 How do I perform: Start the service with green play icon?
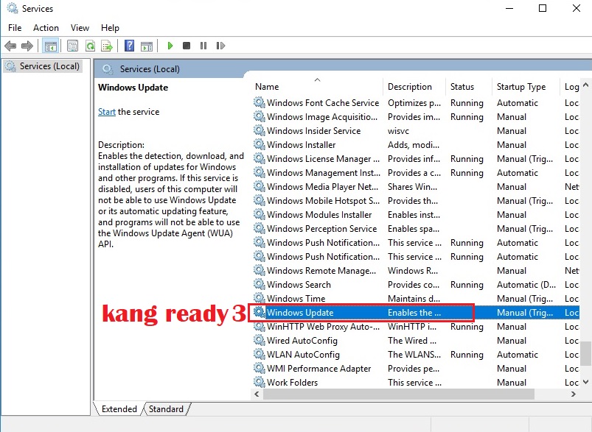coord(170,46)
